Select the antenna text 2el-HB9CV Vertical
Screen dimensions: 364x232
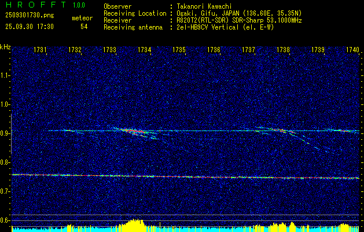[x=207, y=27]
